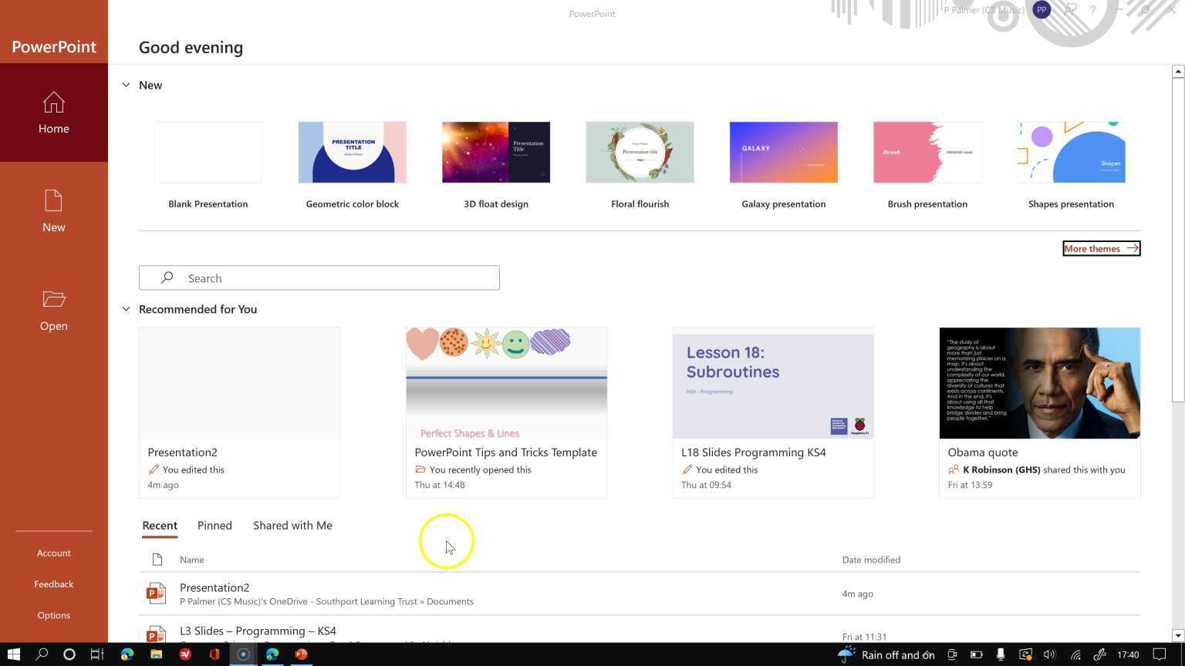Open the notification action center

(x=1160, y=654)
